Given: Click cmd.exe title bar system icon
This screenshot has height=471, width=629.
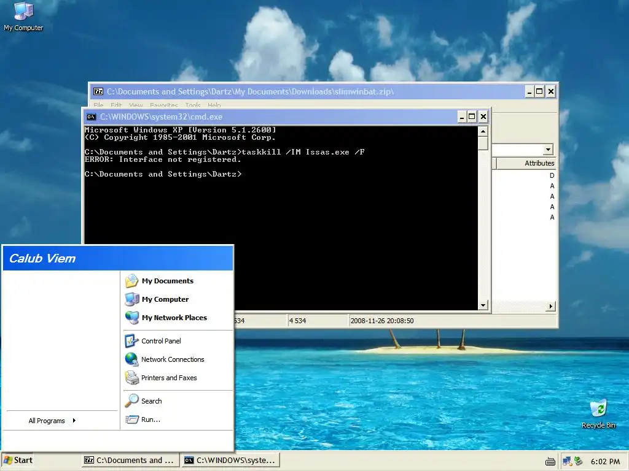Looking at the screenshot, I should point(92,117).
